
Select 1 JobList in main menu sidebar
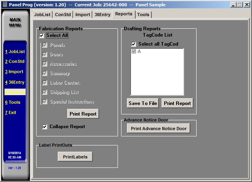click(15, 51)
